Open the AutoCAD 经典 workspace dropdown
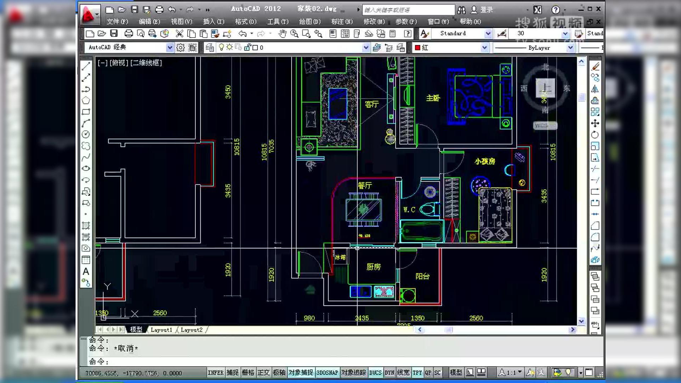681x383 pixels. 170,47
